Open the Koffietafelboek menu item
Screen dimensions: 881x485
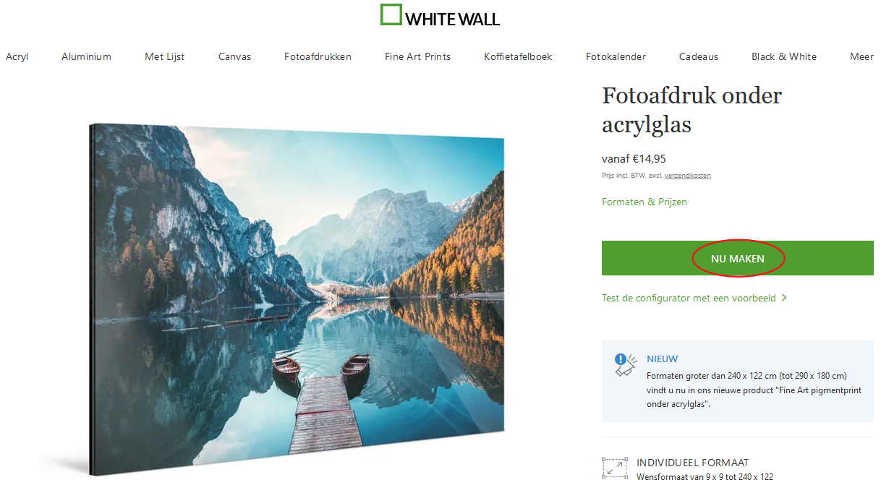coord(518,56)
